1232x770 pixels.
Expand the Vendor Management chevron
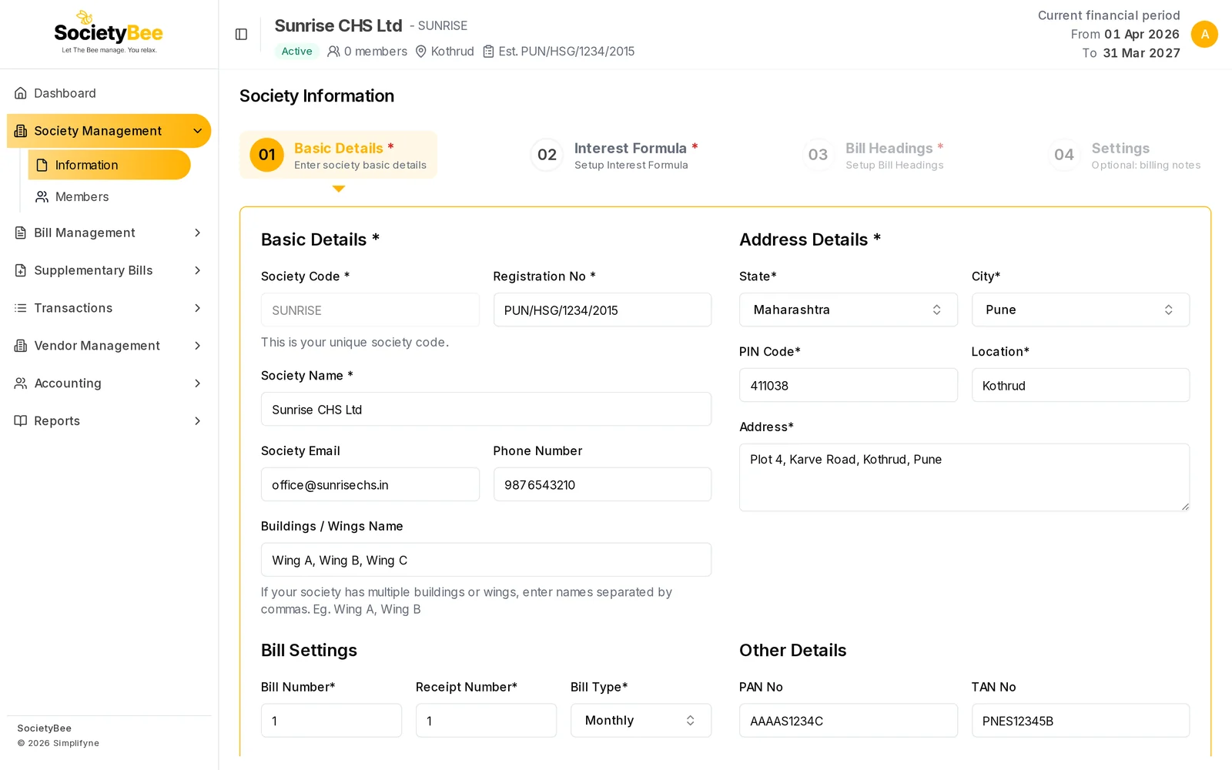[x=198, y=346]
